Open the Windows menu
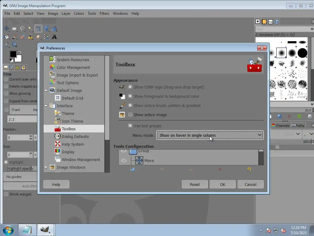The width and height of the screenshot is (314, 236). click(x=120, y=14)
